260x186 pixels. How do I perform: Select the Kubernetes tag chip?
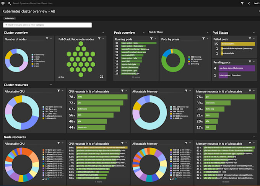(x=10, y=18)
